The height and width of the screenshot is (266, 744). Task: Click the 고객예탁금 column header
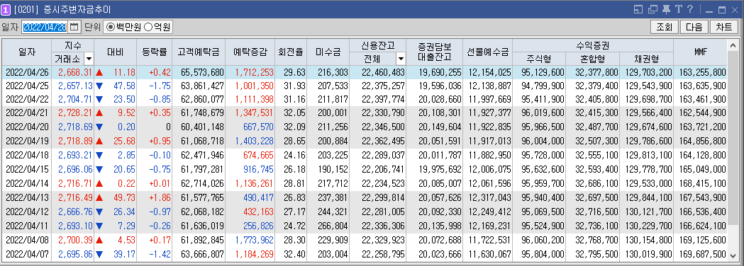coord(199,52)
